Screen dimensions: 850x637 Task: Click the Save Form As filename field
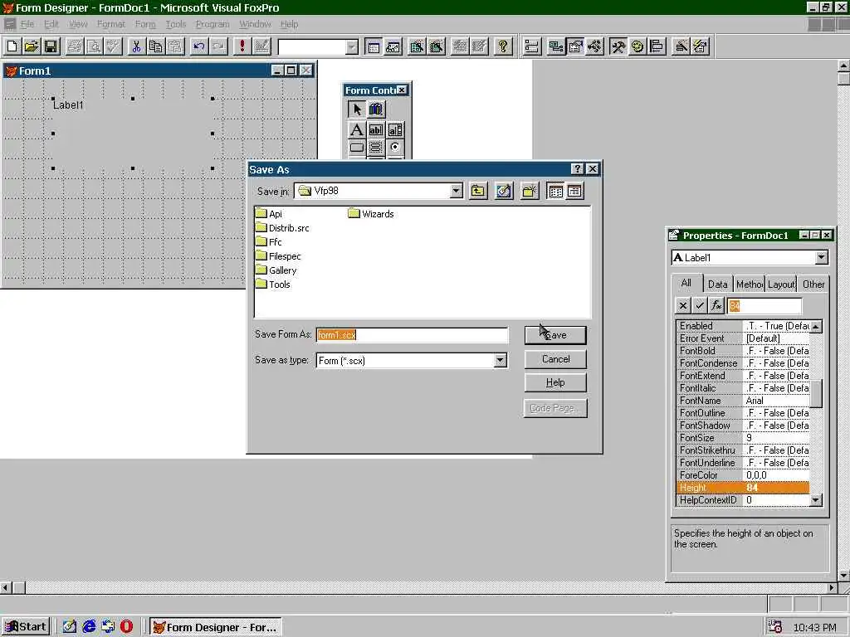(x=412, y=335)
